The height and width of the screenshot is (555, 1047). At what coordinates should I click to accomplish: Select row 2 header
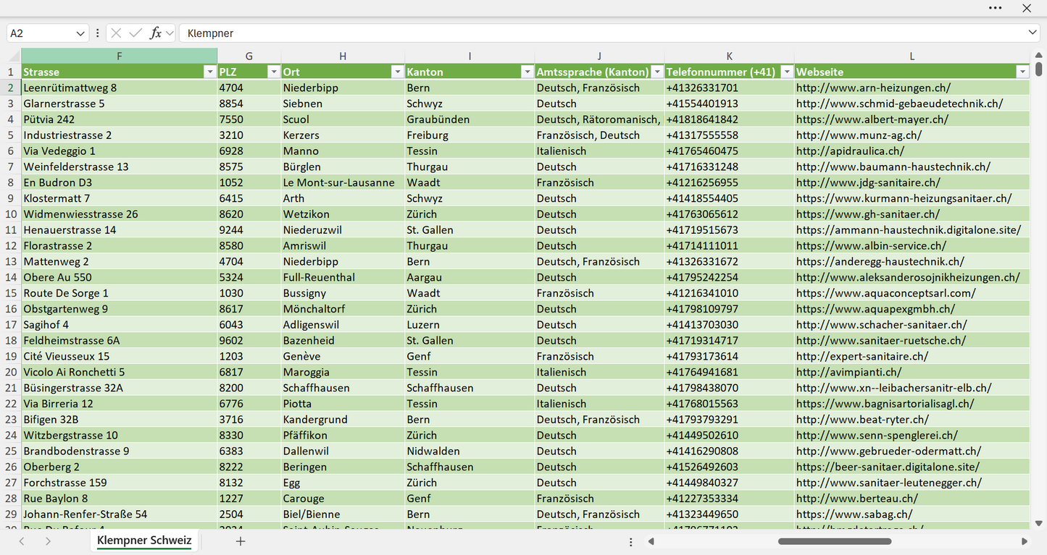point(11,88)
